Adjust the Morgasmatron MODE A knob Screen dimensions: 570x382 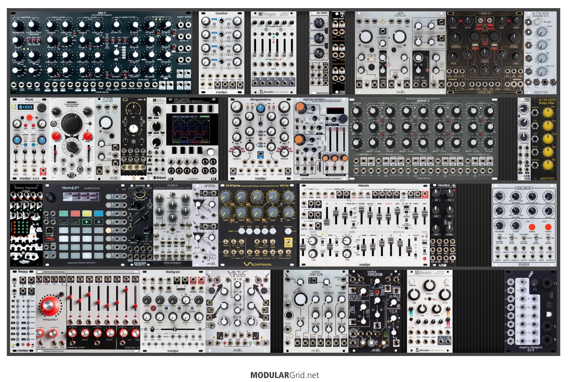[237, 152]
